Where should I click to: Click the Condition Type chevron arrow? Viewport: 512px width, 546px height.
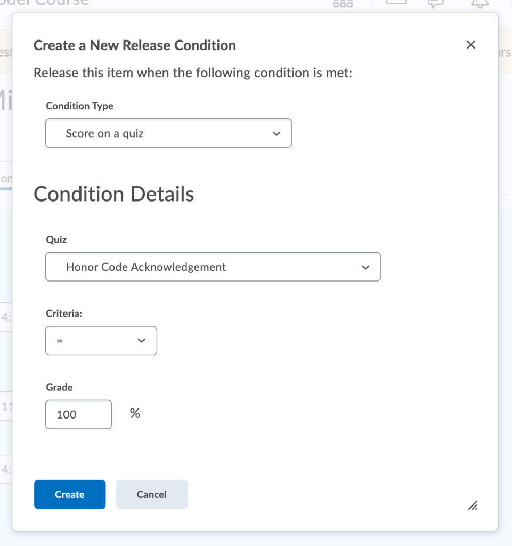click(276, 133)
